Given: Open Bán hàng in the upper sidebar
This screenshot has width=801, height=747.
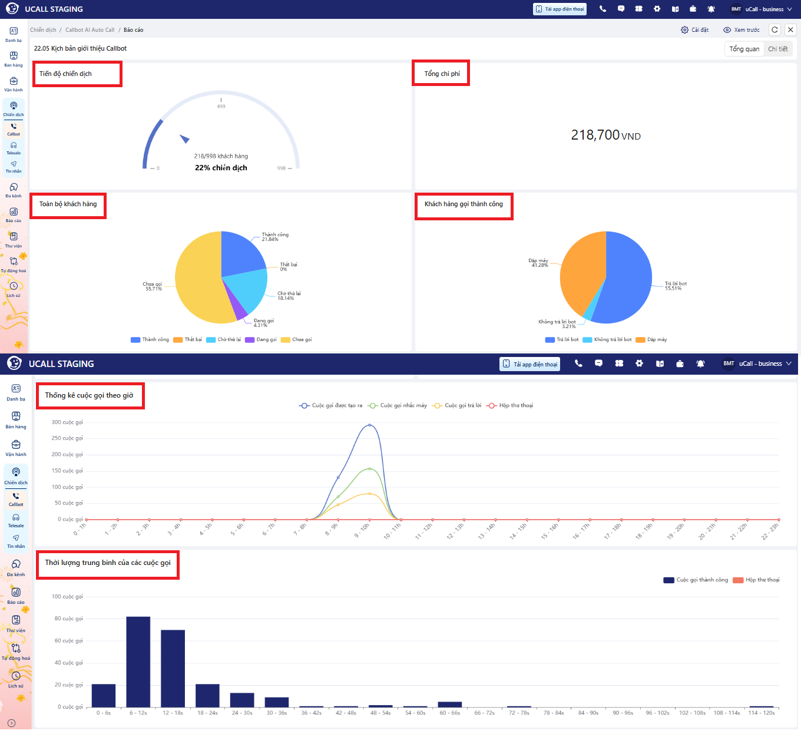Looking at the screenshot, I should [14, 59].
